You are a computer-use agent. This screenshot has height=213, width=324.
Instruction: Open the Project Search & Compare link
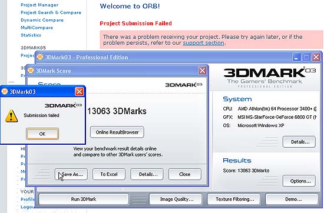tap(51, 12)
